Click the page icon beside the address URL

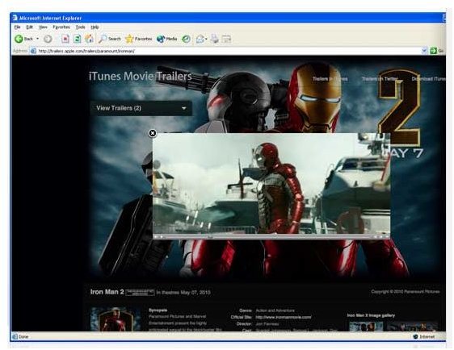33,51
